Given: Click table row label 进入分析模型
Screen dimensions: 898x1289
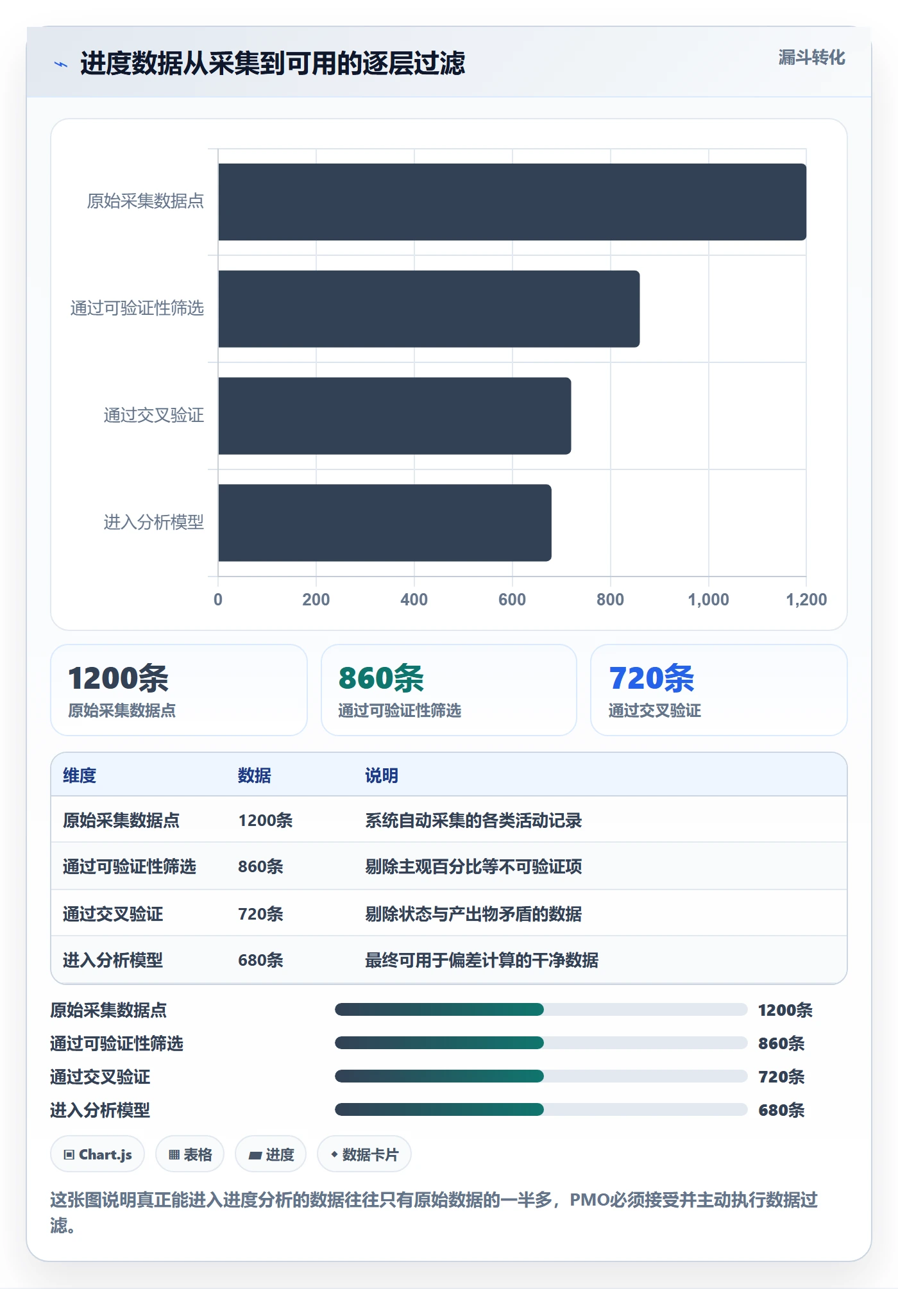Looking at the screenshot, I should (113, 960).
